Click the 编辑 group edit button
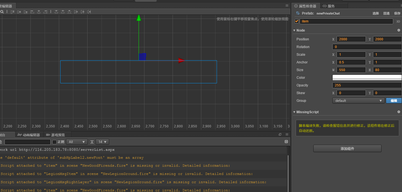402x192 pixels. tap(394, 101)
